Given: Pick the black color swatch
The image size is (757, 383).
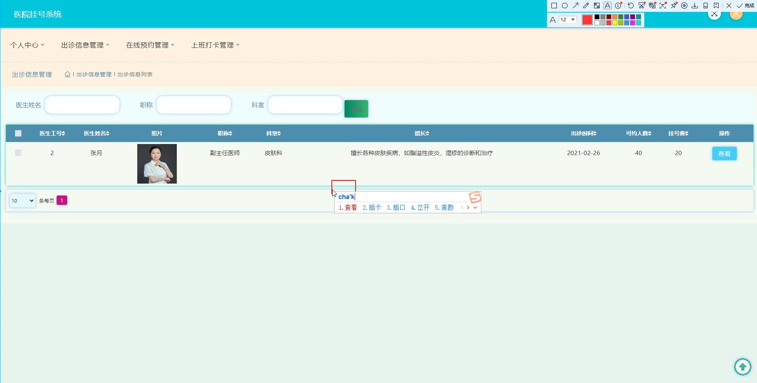Looking at the screenshot, I should click(597, 17).
